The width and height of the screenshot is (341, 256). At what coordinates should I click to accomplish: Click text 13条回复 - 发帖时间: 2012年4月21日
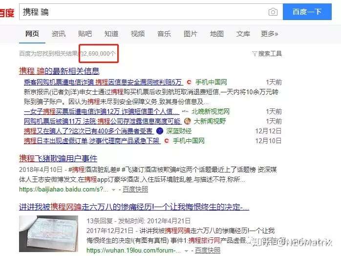(139, 221)
